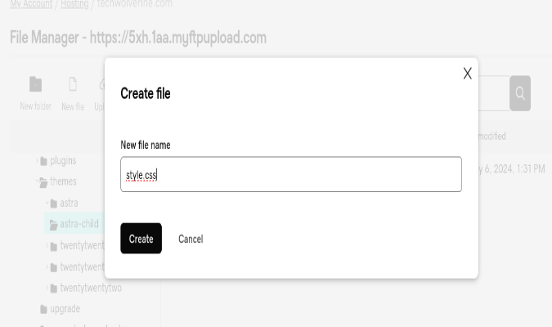552x327 pixels.
Task: Open the Hosting breadcrumb link
Action: pyautogui.click(x=74, y=4)
